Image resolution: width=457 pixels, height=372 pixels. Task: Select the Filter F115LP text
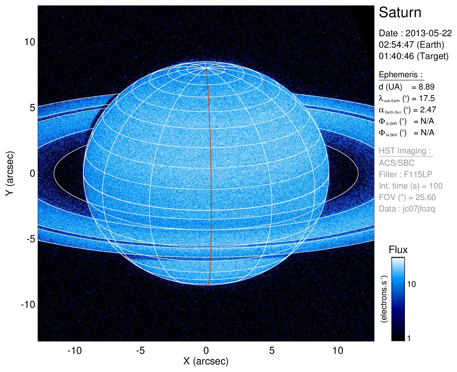coord(405,174)
